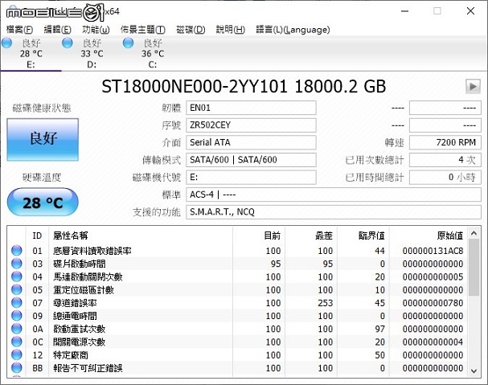This screenshot has width=488, height=385.
Task: Open the 說明(H) menu
Action: pyautogui.click(x=230, y=30)
